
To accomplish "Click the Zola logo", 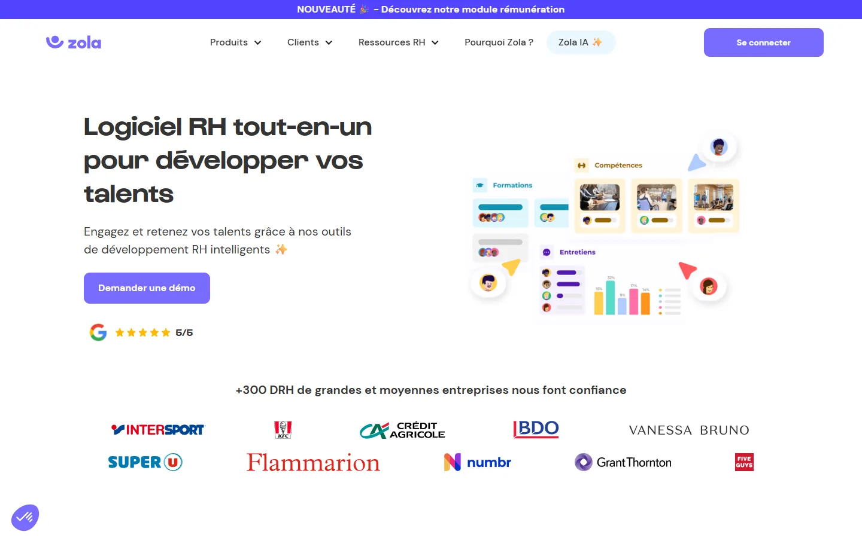I will (x=74, y=42).
